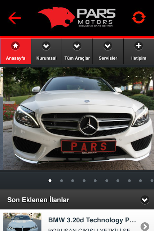The image size is (154, 231).
Task: Open the BMW 3.20d listing thumbnail
Action: [x=22, y=222]
